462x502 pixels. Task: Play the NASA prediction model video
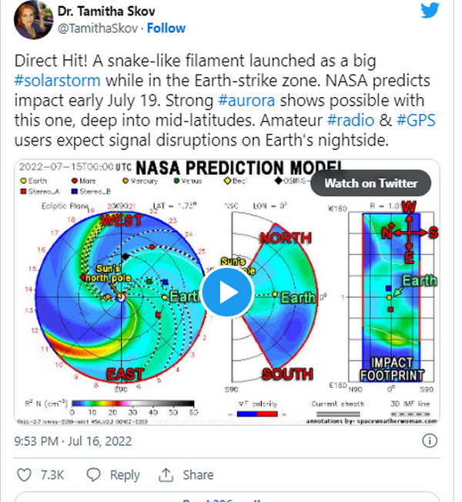coord(226,292)
